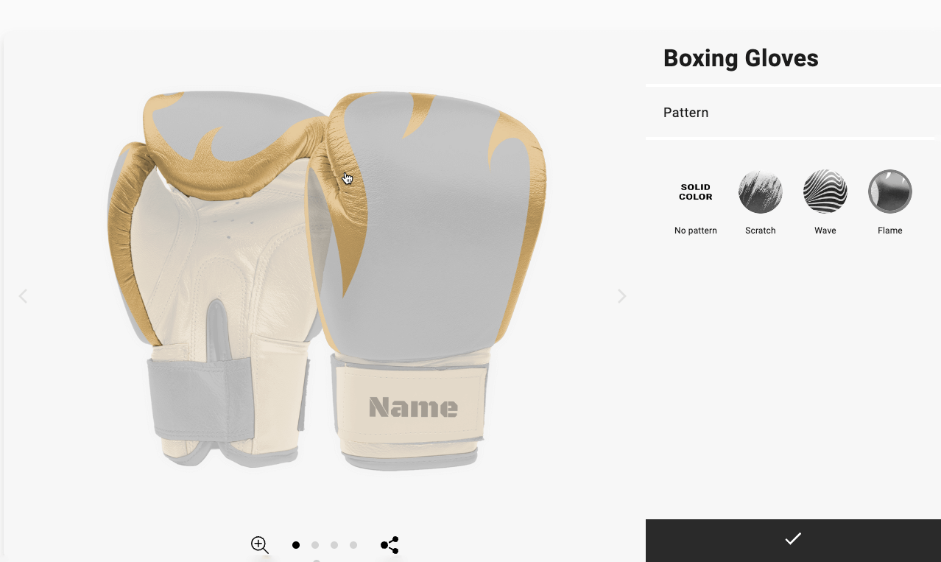
Task: Confirm selection with the checkmark button
Action: pos(793,540)
